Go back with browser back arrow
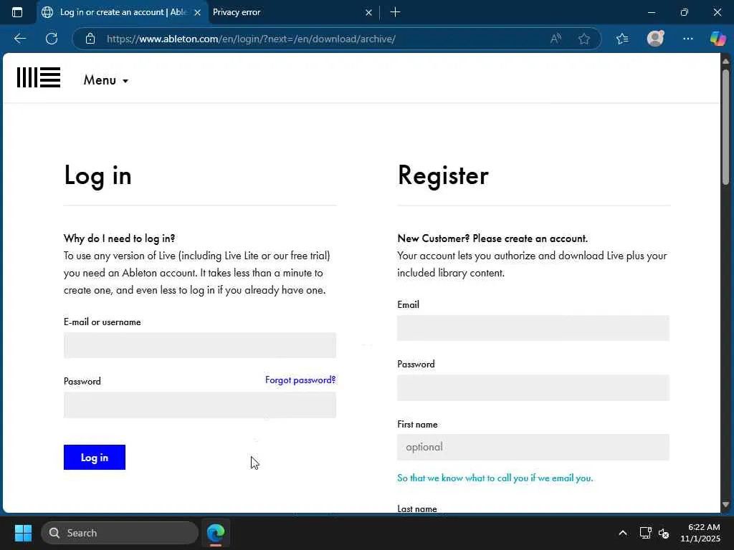 tap(19, 39)
